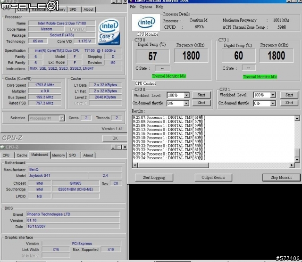
Task: Click Intel logo in Thermal Analysis Tool
Action: click(x=146, y=23)
